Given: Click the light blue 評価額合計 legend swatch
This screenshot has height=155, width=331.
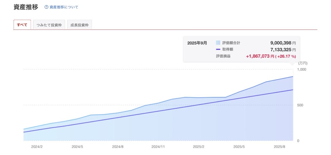Looking at the screenshot, I should point(218,43).
